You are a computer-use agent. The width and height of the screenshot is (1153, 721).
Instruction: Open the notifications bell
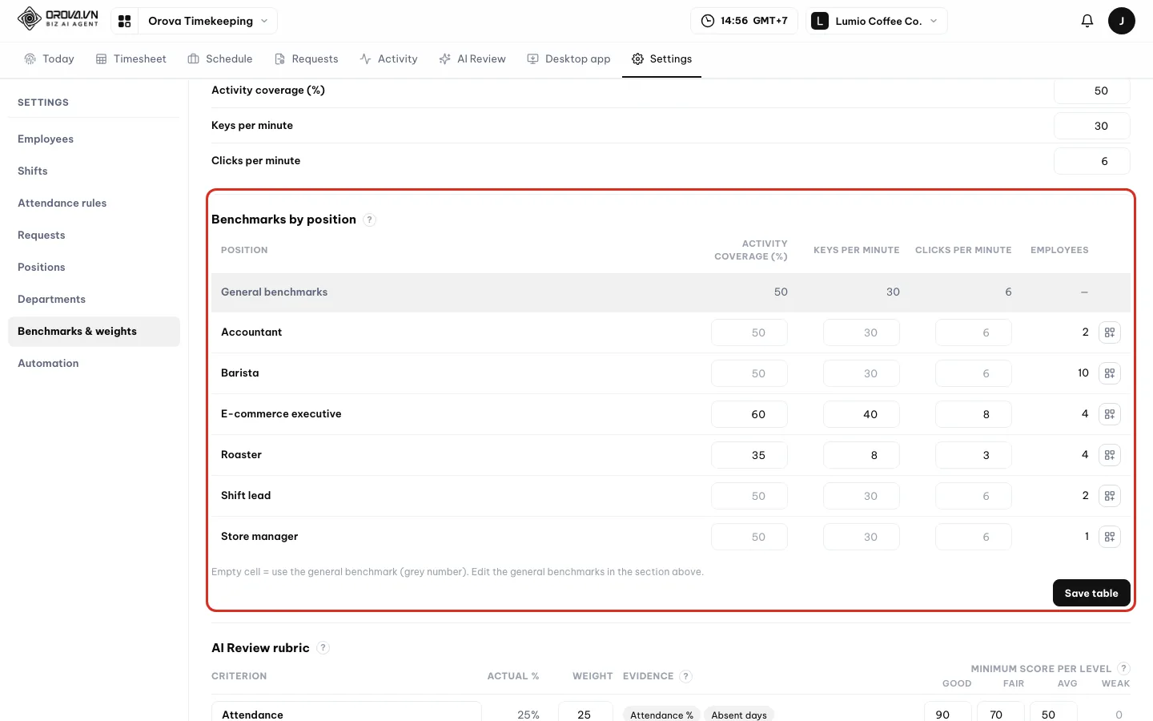pyautogui.click(x=1087, y=21)
